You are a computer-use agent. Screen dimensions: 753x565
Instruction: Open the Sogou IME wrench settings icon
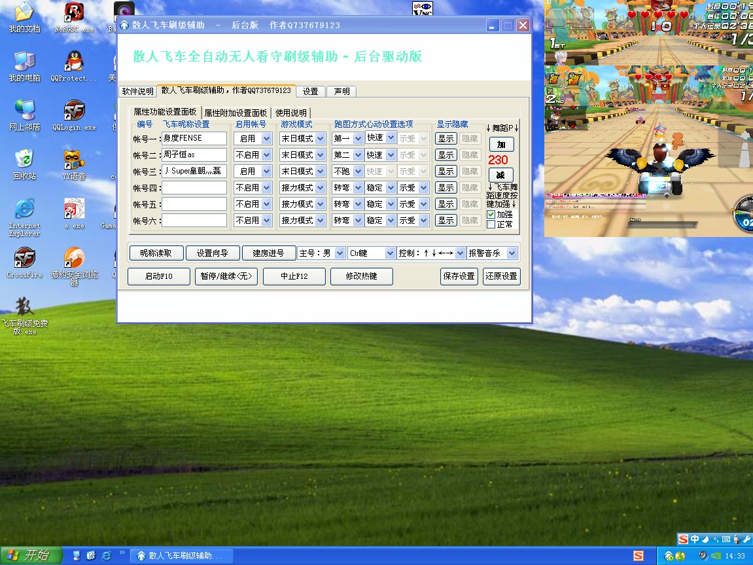point(746,539)
